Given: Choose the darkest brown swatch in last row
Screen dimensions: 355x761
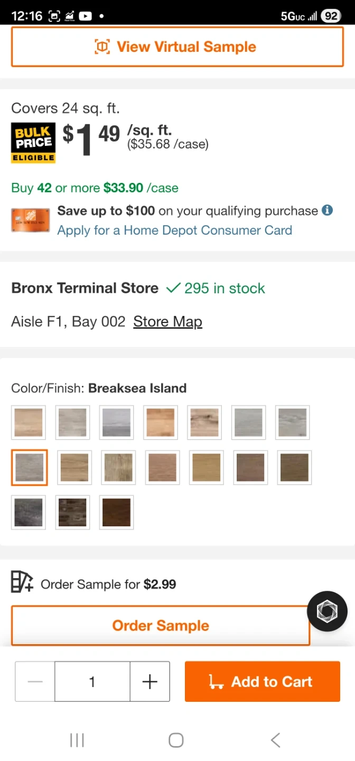Looking at the screenshot, I should (116, 512).
